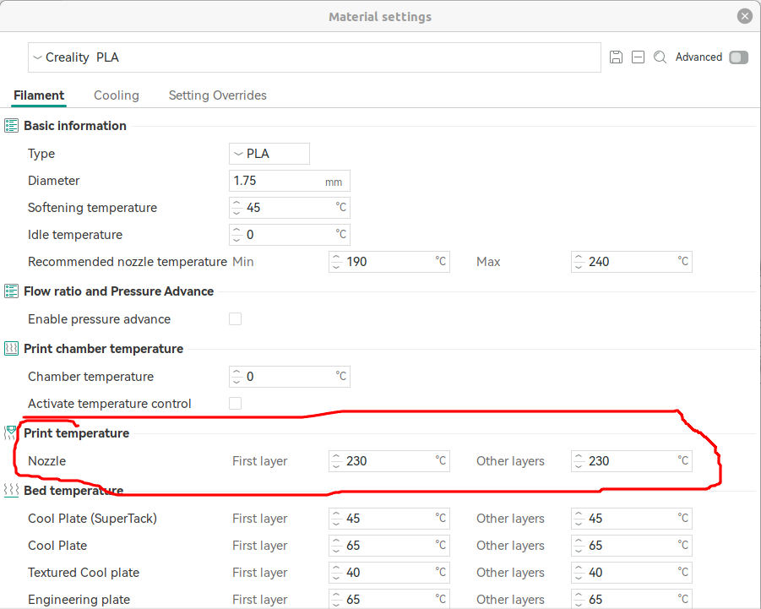Screen dimensions: 761x609
Task: Click the Flow ratio and Pressure Advance icon
Action: (x=12, y=291)
